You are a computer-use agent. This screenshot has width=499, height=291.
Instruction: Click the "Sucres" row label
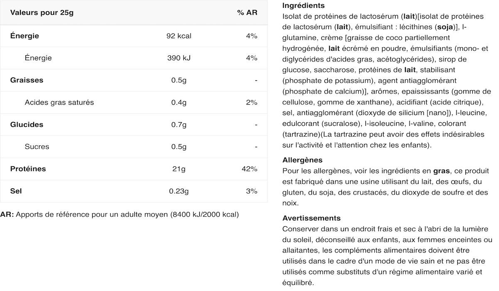[37, 146]
